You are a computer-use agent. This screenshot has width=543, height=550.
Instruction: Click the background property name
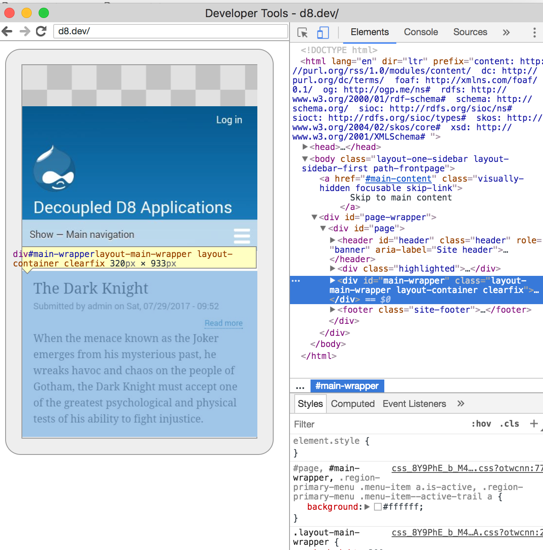tap(332, 507)
